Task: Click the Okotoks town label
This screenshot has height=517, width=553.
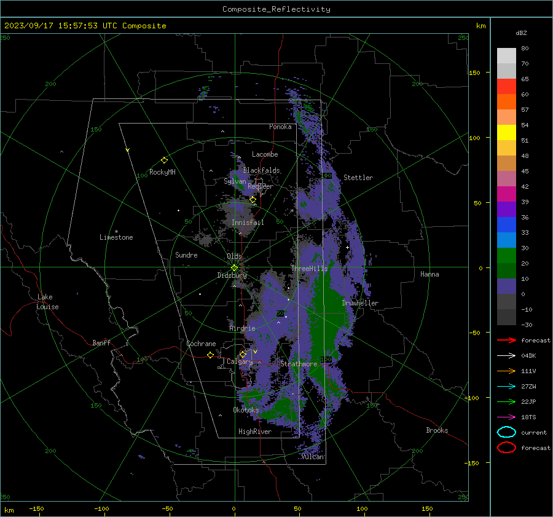Action: (x=246, y=410)
